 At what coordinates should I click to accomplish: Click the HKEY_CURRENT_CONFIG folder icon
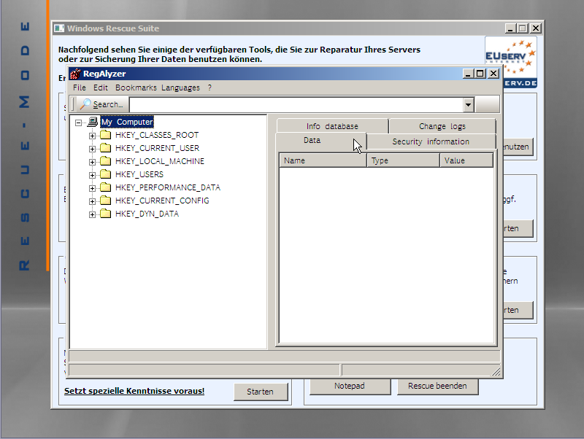[x=106, y=201]
